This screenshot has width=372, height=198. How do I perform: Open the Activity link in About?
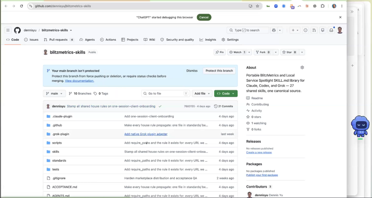(254, 110)
